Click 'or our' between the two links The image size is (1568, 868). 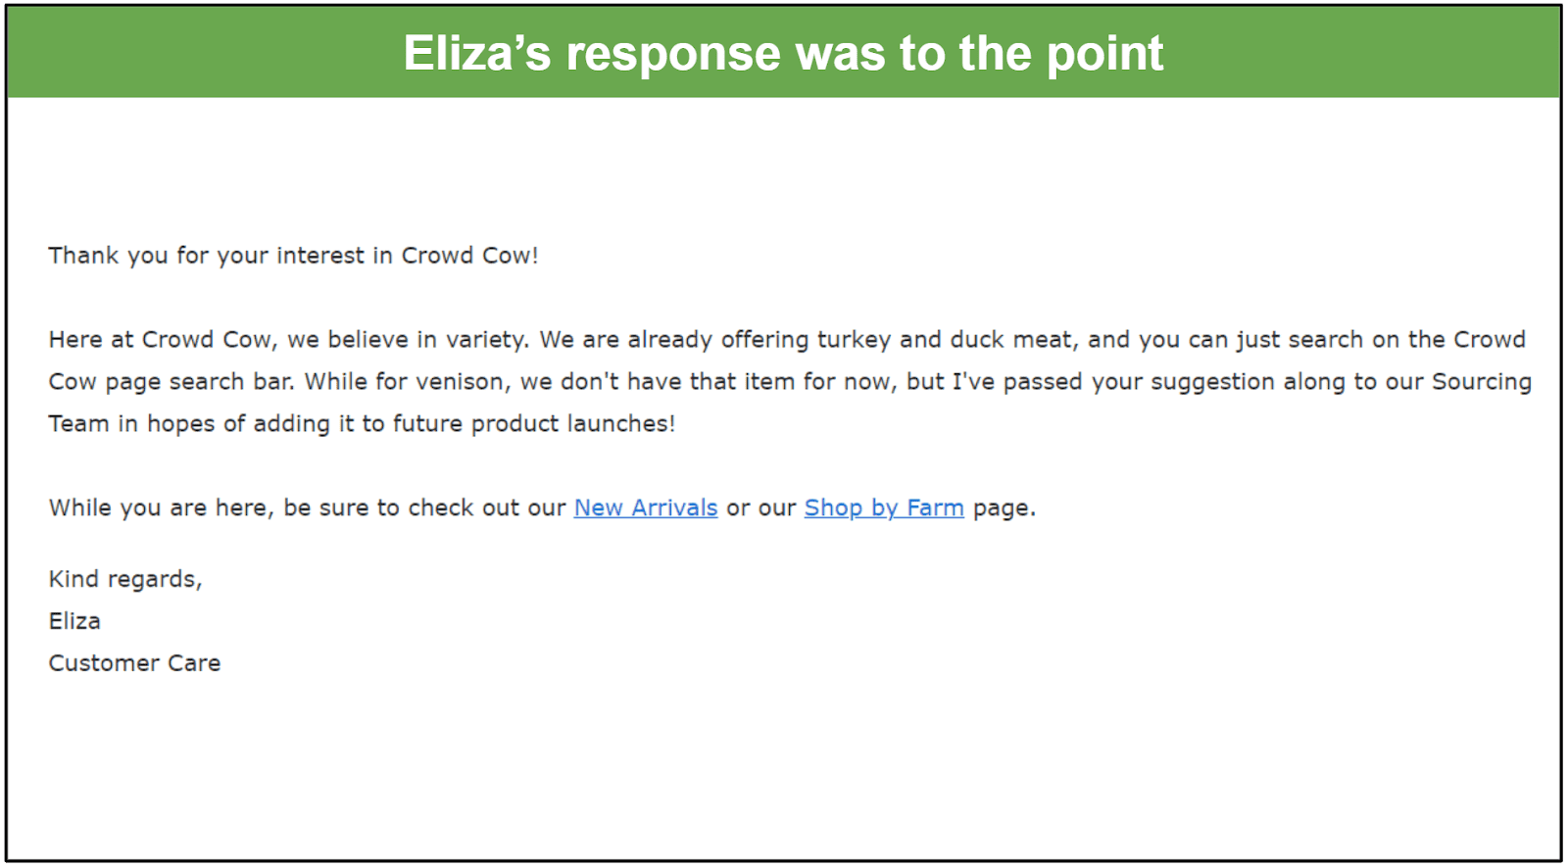point(761,508)
